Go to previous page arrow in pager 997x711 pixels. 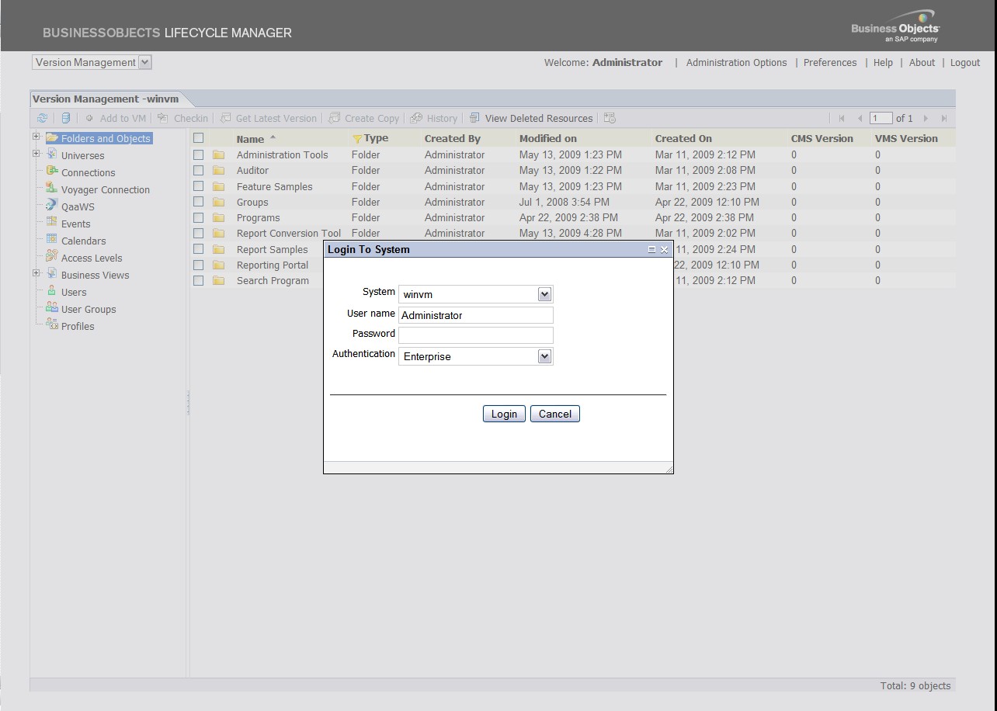[x=860, y=118]
